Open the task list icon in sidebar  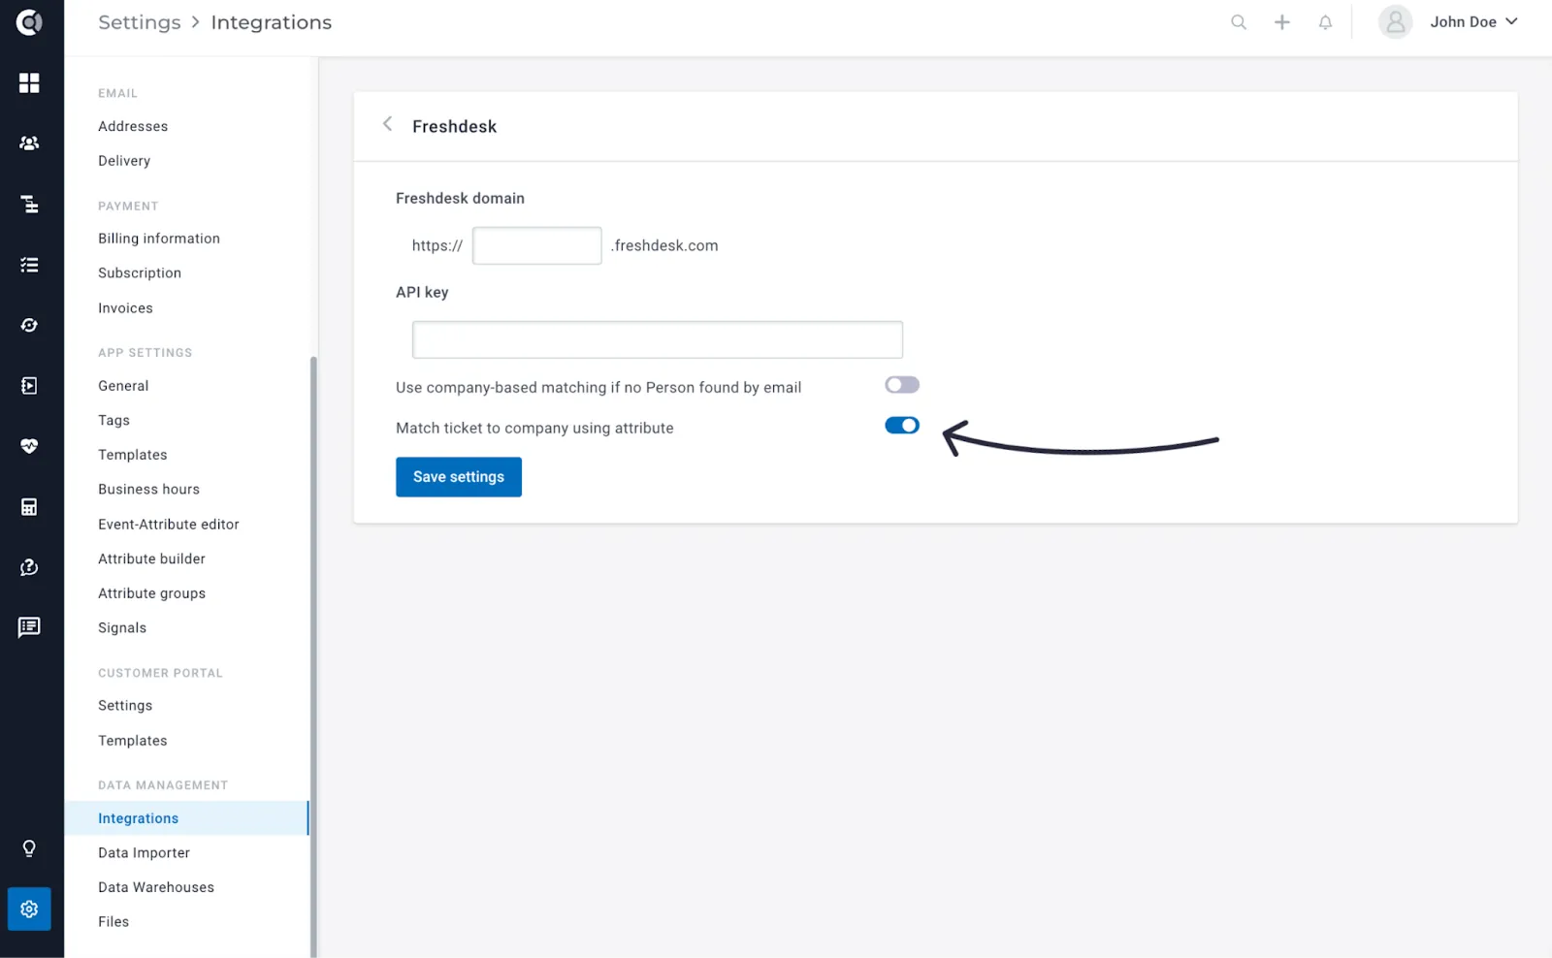coord(29,265)
